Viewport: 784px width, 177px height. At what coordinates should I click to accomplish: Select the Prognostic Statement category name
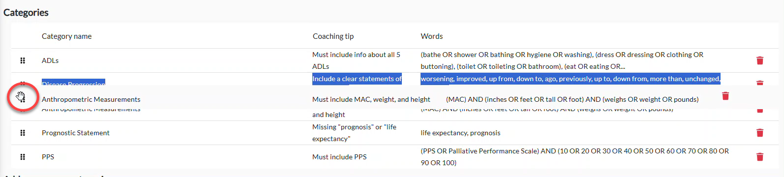(x=76, y=133)
